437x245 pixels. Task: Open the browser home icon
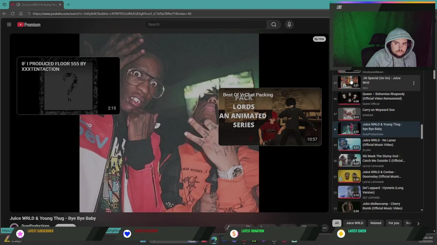click(x=21, y=14)
